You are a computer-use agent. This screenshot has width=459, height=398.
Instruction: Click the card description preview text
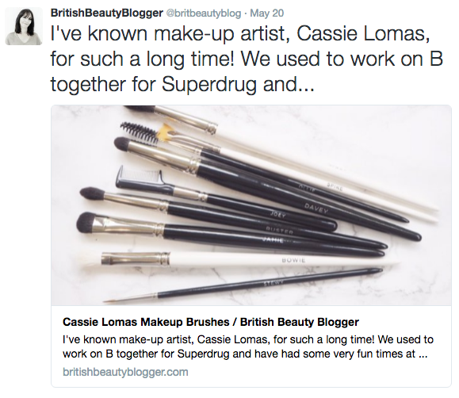click(248, 346)
